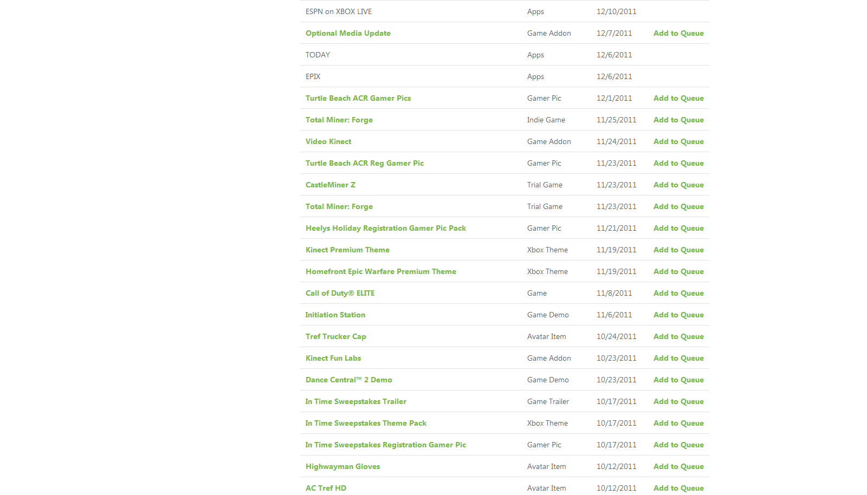The width and height of the screenshot is (867, 495).
Task: Add Turtle Beach ACR Gamer Pics to queue
Action: 678,98
